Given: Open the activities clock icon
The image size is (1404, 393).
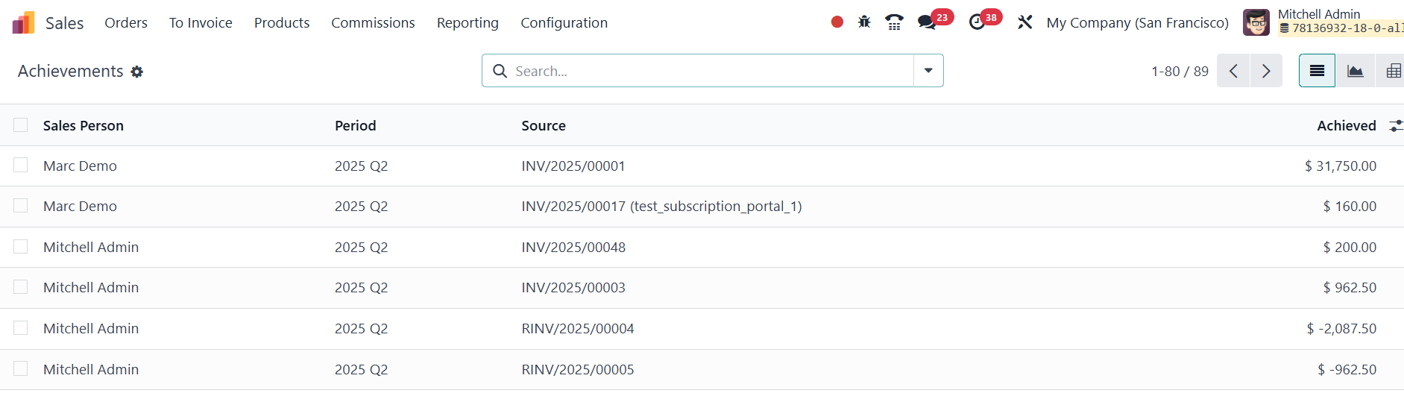Looking at the screenshot, I should 977,22.
